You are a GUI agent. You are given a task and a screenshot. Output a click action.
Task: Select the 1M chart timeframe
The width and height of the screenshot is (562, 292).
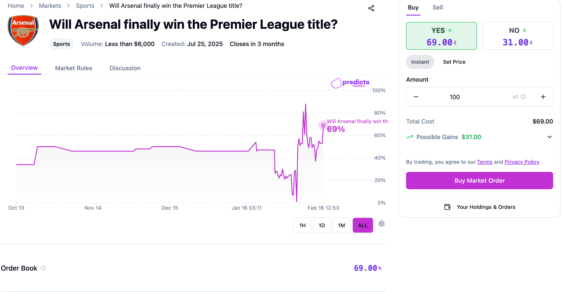(341, 225)
